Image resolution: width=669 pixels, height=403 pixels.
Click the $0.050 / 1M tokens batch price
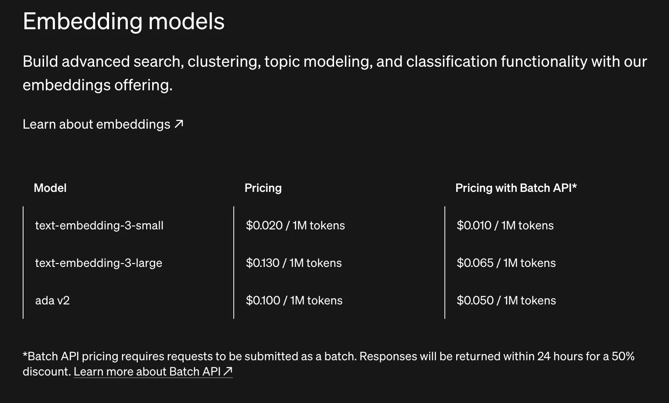[x=506, y=301]
